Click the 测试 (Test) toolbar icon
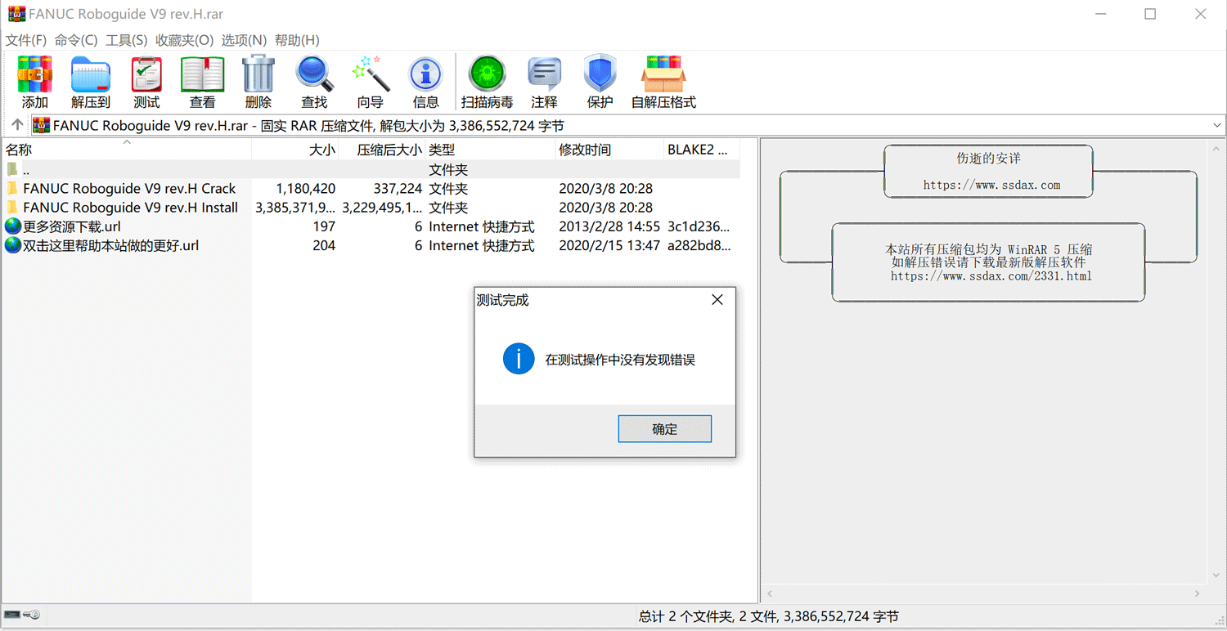Image resolution: width=1227 pixels, height=631 pixels. pyautogui.click(x=146, y=75)
